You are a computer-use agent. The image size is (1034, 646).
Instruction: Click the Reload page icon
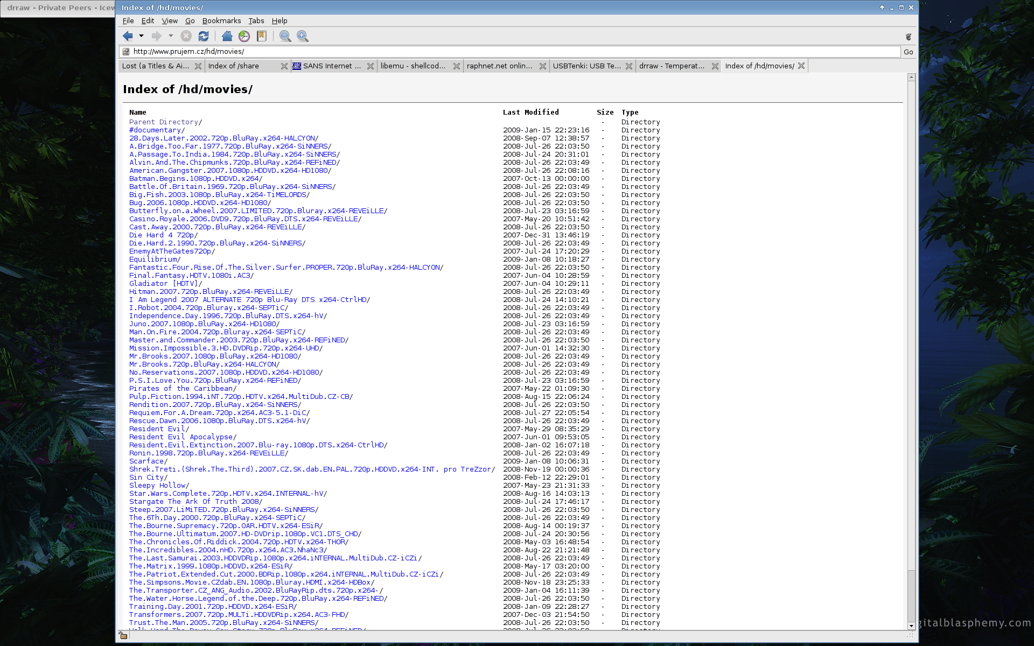point(203,36)
